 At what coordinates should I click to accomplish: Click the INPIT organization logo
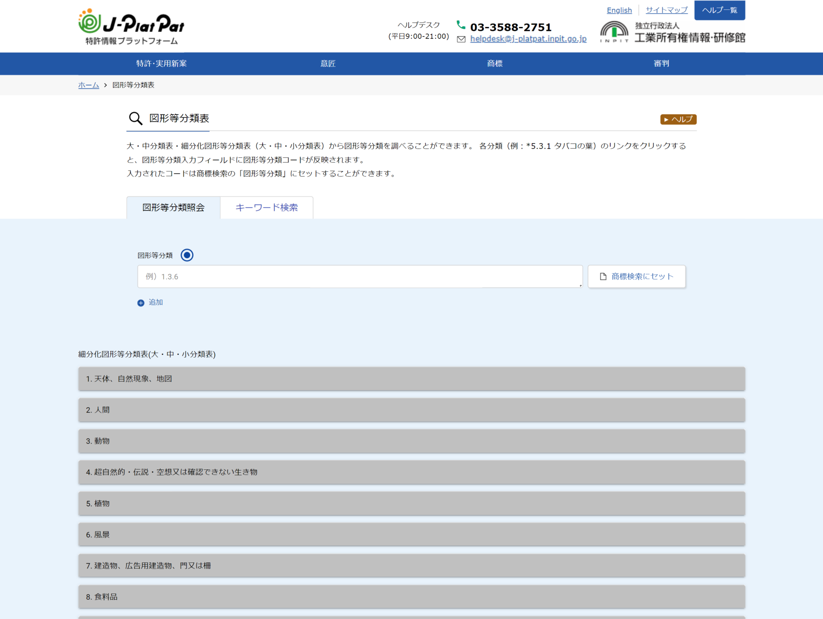[x=673, y=32]
